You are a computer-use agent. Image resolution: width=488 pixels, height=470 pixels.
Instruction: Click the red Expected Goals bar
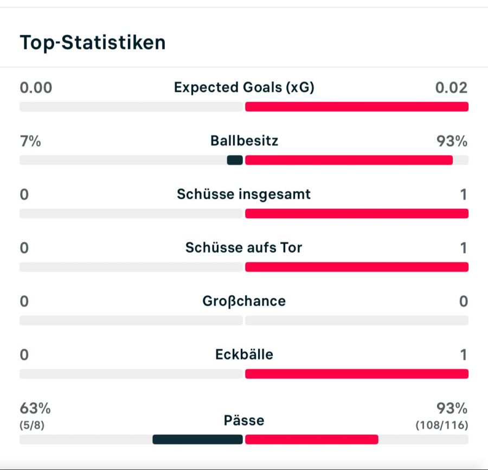356,106
